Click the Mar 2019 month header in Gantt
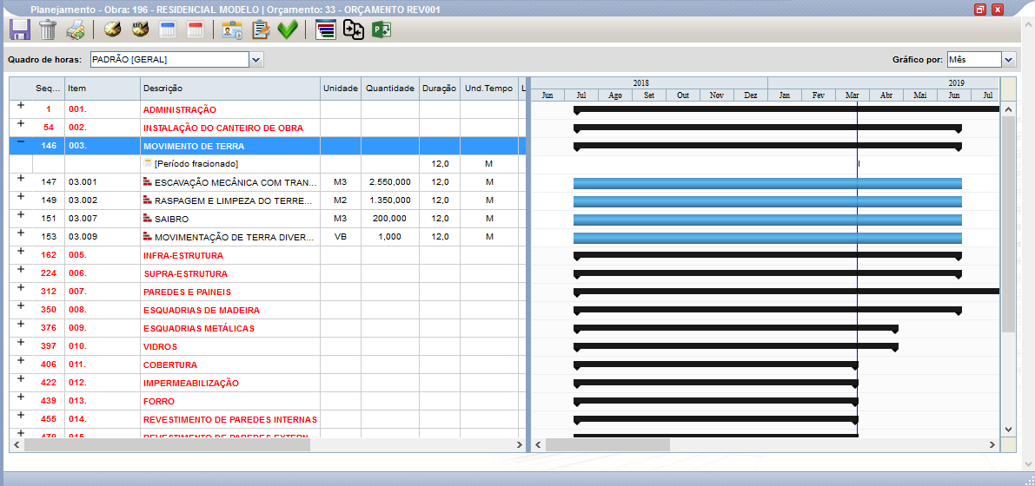This screenshot has width=1035, height=486. tap(853, 95)
